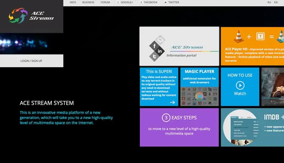Click the Ace Stream logo
This screenshot has width=284, height=163.
31,16
